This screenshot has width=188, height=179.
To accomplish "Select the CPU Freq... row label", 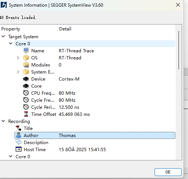I will (x=43, y=93).
